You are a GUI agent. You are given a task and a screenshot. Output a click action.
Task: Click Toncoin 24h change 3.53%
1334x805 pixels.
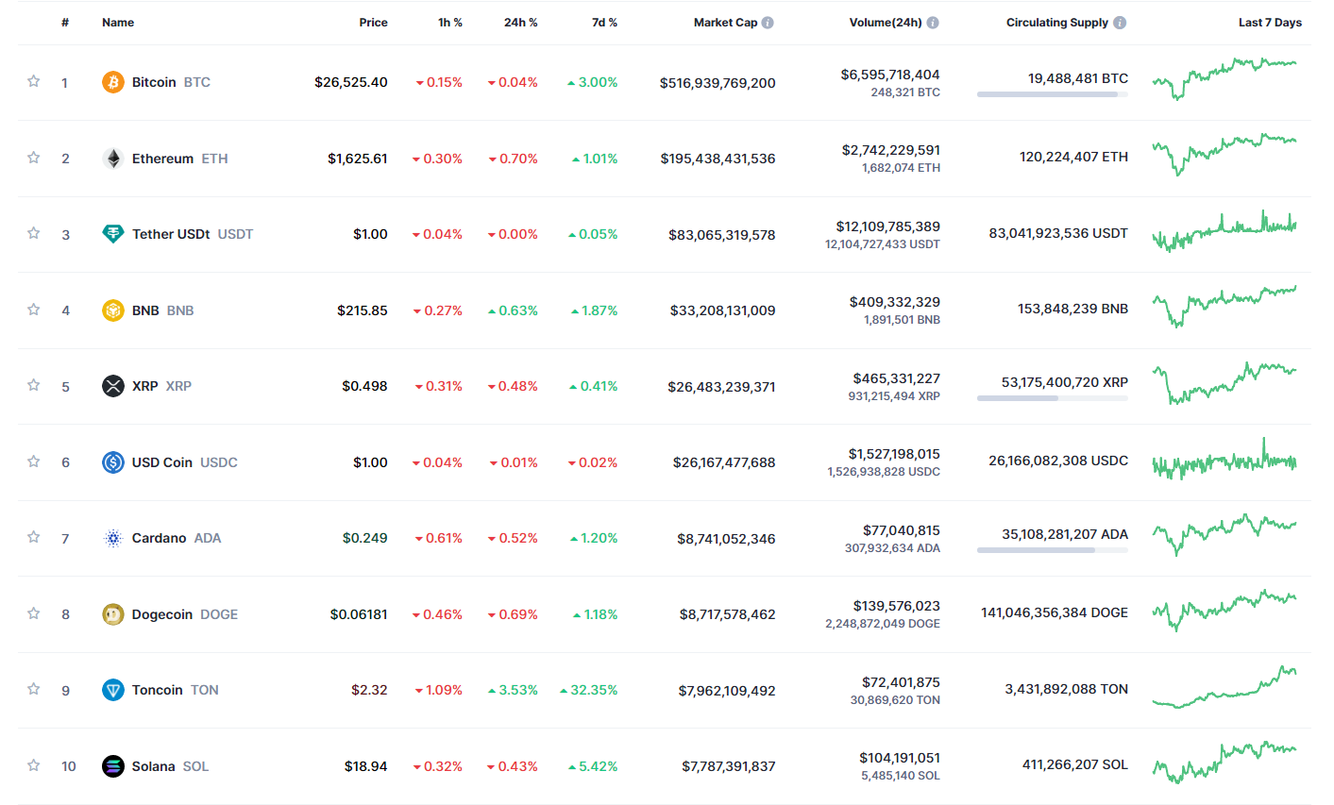(x=513, y=690)
